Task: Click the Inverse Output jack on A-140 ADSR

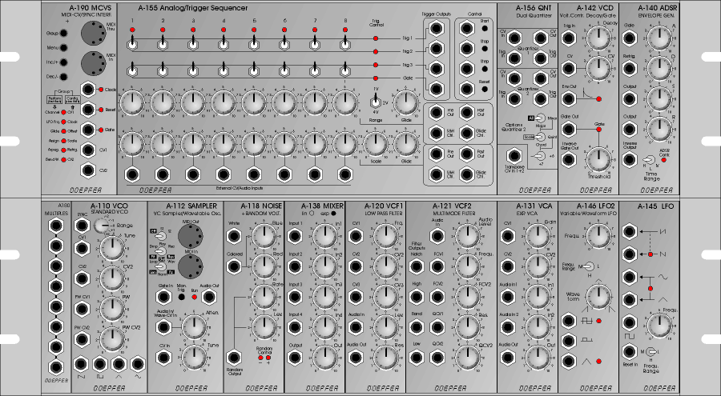Action: (x=630, y=159)
